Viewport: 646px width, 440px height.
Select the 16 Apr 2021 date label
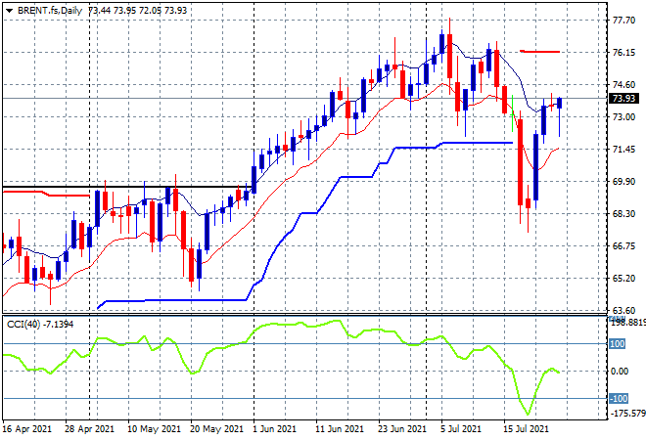tap(27, 429)
